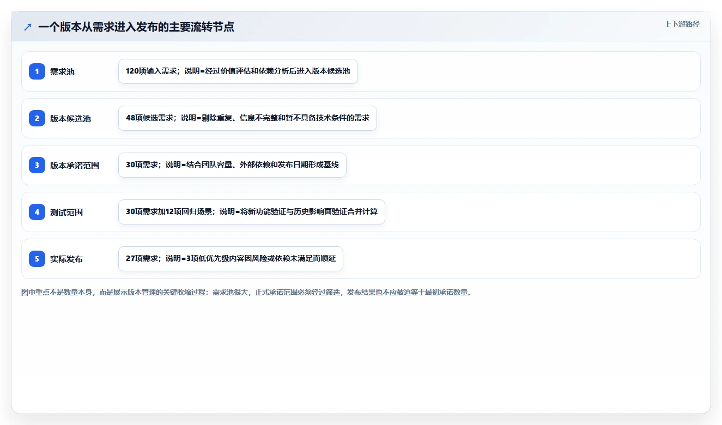Click the footnote starting 图中重点不是数量本身
722x425 pixels.
[x=247, y=292]
